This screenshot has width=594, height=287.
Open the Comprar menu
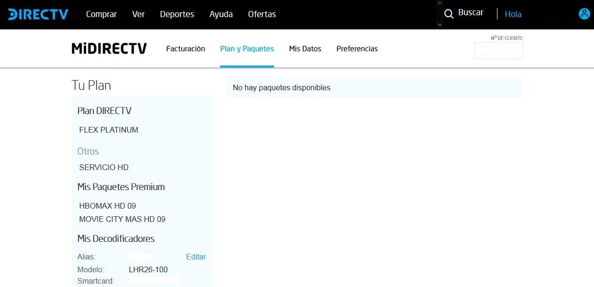coord(101,14)
